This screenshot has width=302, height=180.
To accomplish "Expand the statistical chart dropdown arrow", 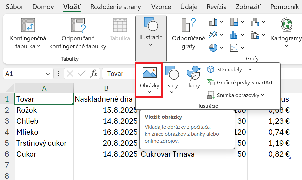I will click(x=242, y=35).
